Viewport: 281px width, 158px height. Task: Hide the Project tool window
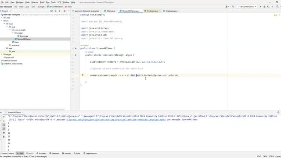[68, 11]
